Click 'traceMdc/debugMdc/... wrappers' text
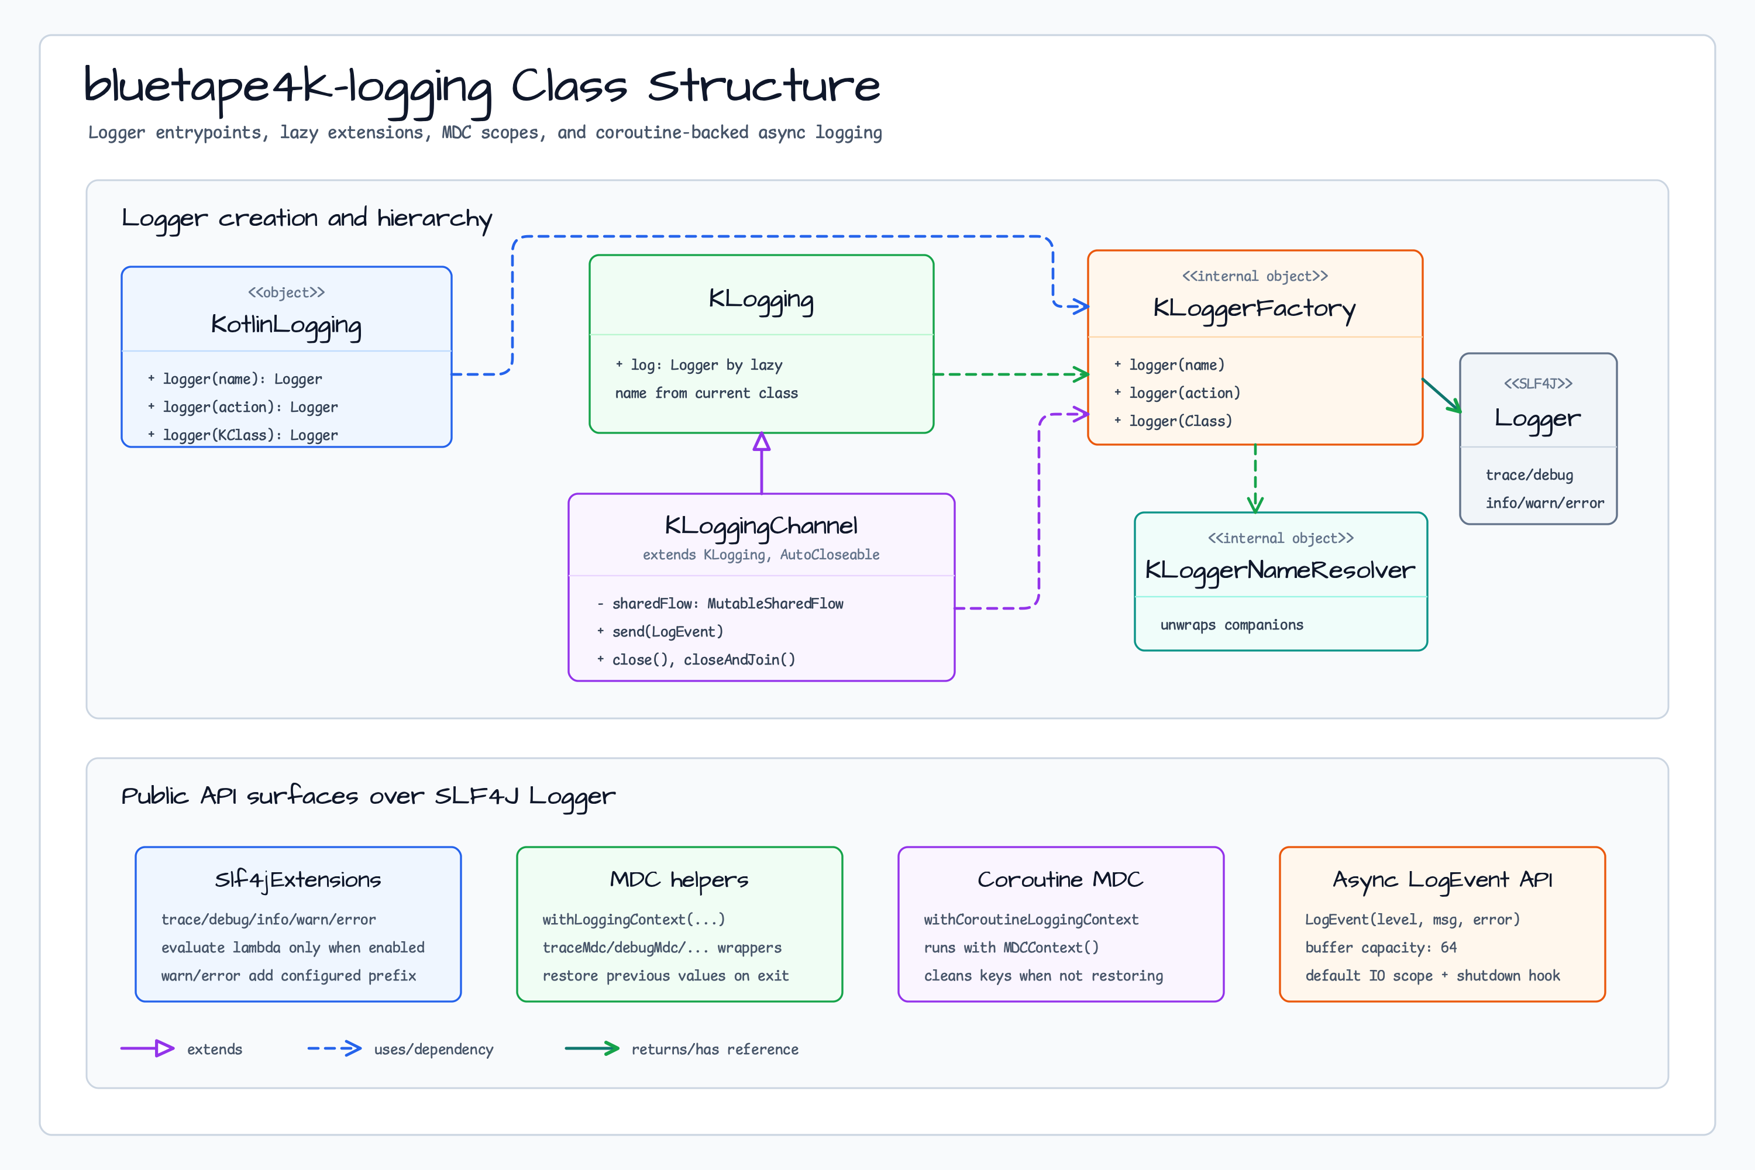 pyautogui.click(x=662, y=948)
